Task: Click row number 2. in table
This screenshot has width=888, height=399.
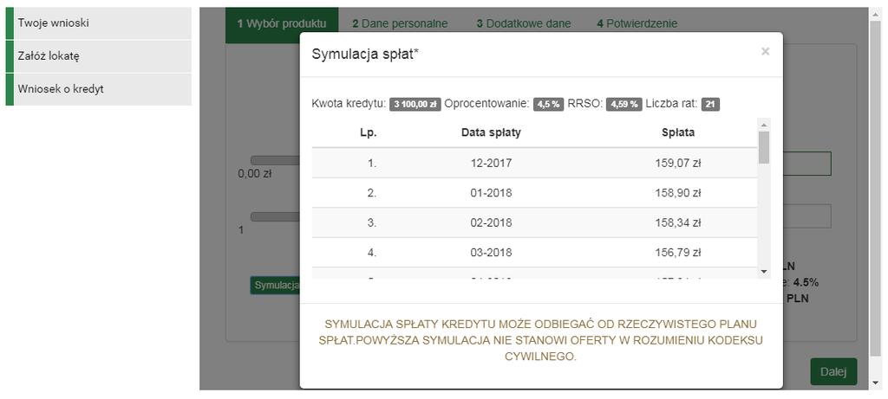Action: pos(371,193)
